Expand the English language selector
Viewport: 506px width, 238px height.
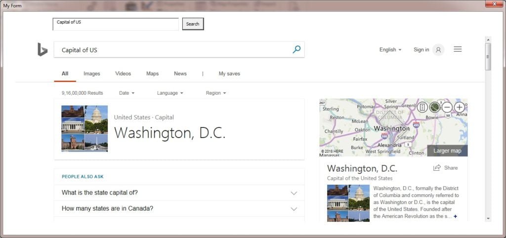pos(390,50)
